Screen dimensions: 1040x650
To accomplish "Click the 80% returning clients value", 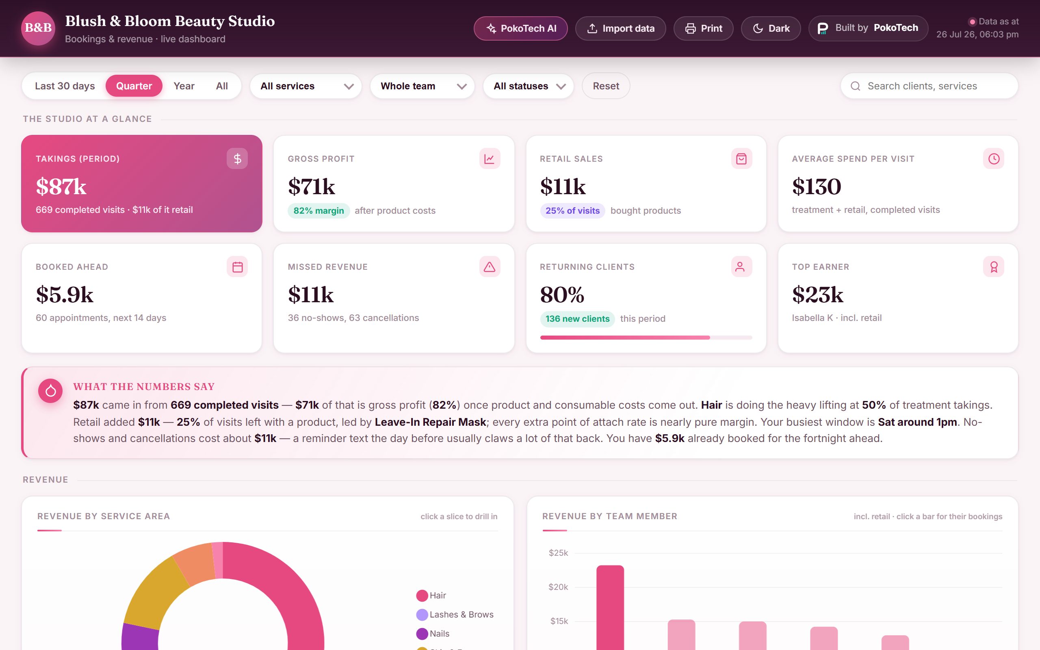I will [562, 295].
